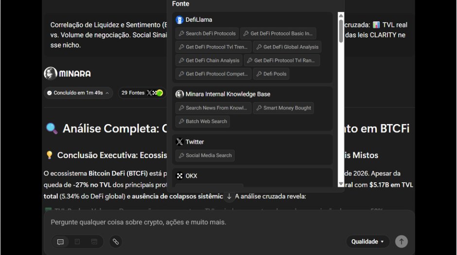Open the 29 Fontes sources list
The height and width of the screenshot is (255, 457).
coord(142,93)
